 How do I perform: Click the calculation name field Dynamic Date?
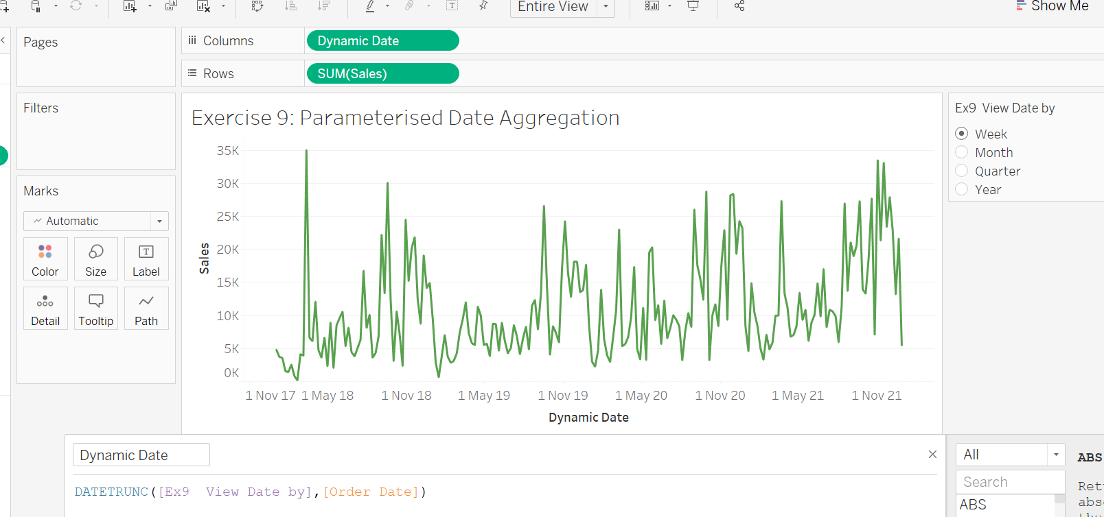pos(141,455)
